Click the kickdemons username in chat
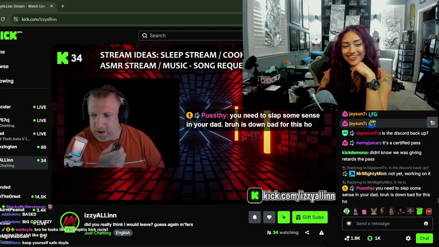 (355, 153)
